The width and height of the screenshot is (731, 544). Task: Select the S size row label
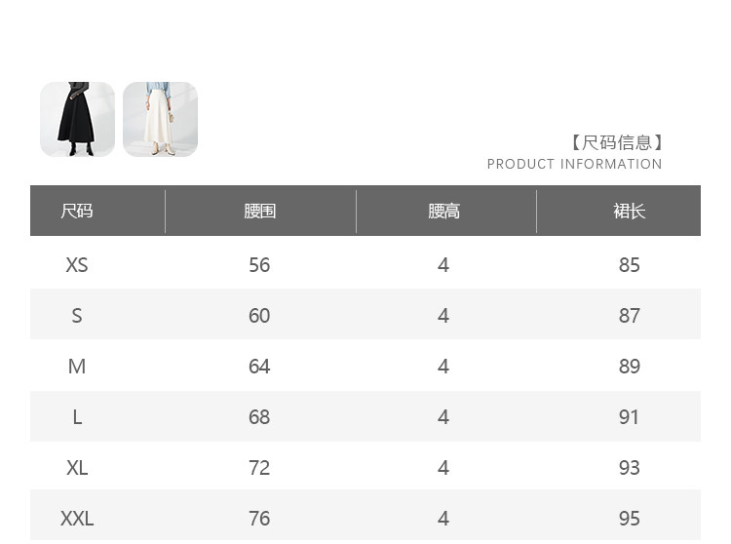(x=77, y=316)
